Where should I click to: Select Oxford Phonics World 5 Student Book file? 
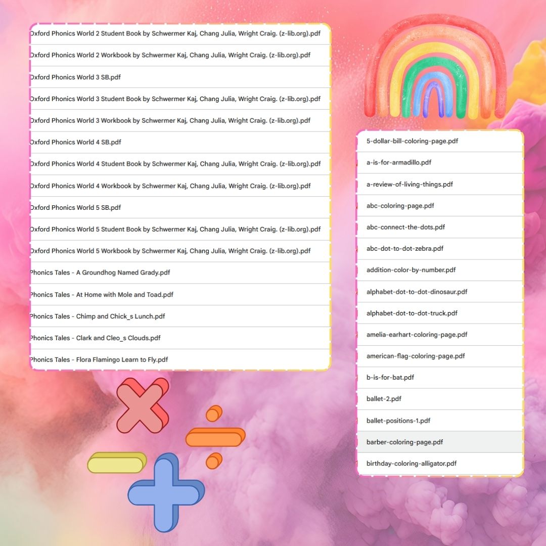coord(175,229)
